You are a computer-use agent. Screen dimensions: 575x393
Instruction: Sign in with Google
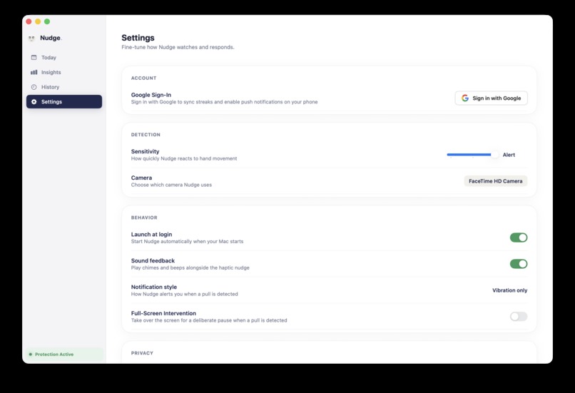[x=491, y=98]
